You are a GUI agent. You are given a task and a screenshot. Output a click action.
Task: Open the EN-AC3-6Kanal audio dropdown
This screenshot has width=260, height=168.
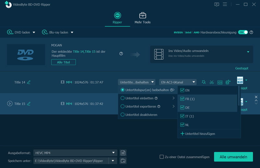pos(178,82)
